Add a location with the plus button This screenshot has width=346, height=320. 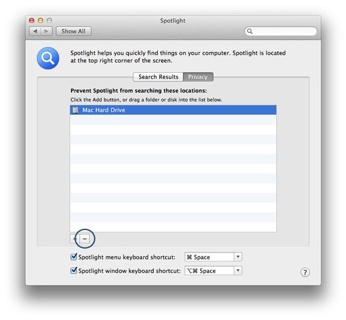pyautogui.click(x=75, y=239)
